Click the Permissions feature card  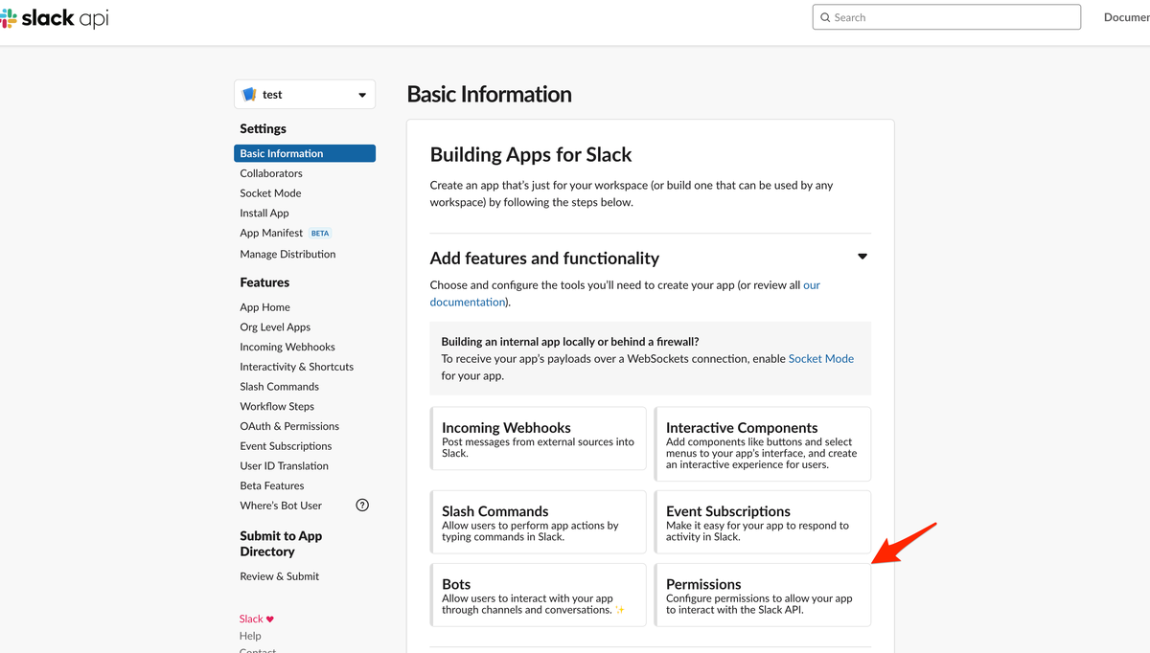point(763,595)
